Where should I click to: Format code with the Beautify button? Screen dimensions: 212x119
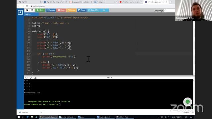point(93,10)
